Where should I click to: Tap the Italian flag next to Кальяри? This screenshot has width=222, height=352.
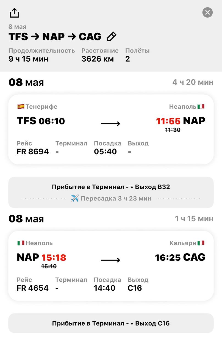201,243
